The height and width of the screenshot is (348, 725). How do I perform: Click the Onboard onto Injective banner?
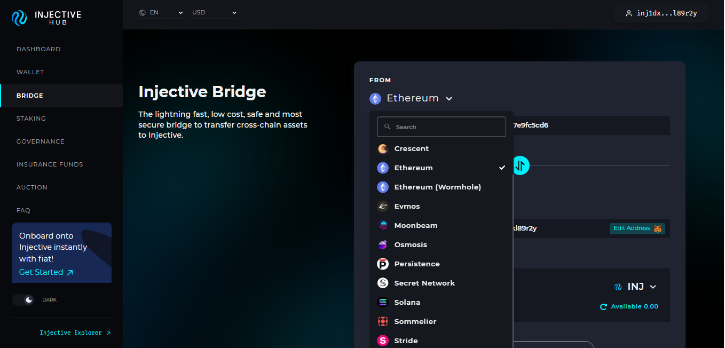pos(61,252)
